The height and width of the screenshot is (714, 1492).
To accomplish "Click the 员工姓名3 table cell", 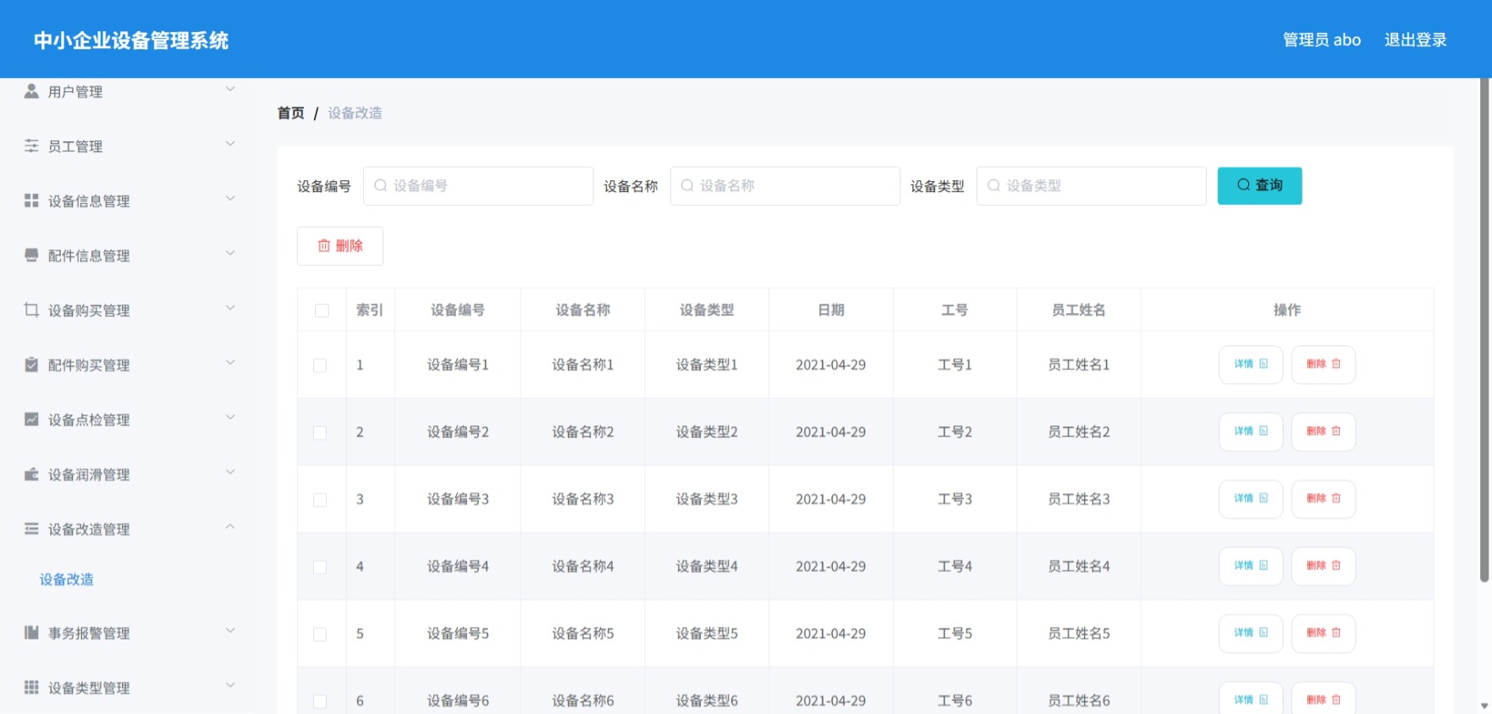I will (x=1079, y=499).
